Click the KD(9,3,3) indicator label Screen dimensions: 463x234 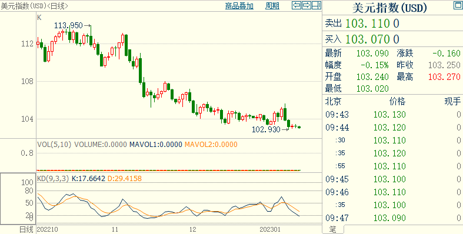point(53,179)
